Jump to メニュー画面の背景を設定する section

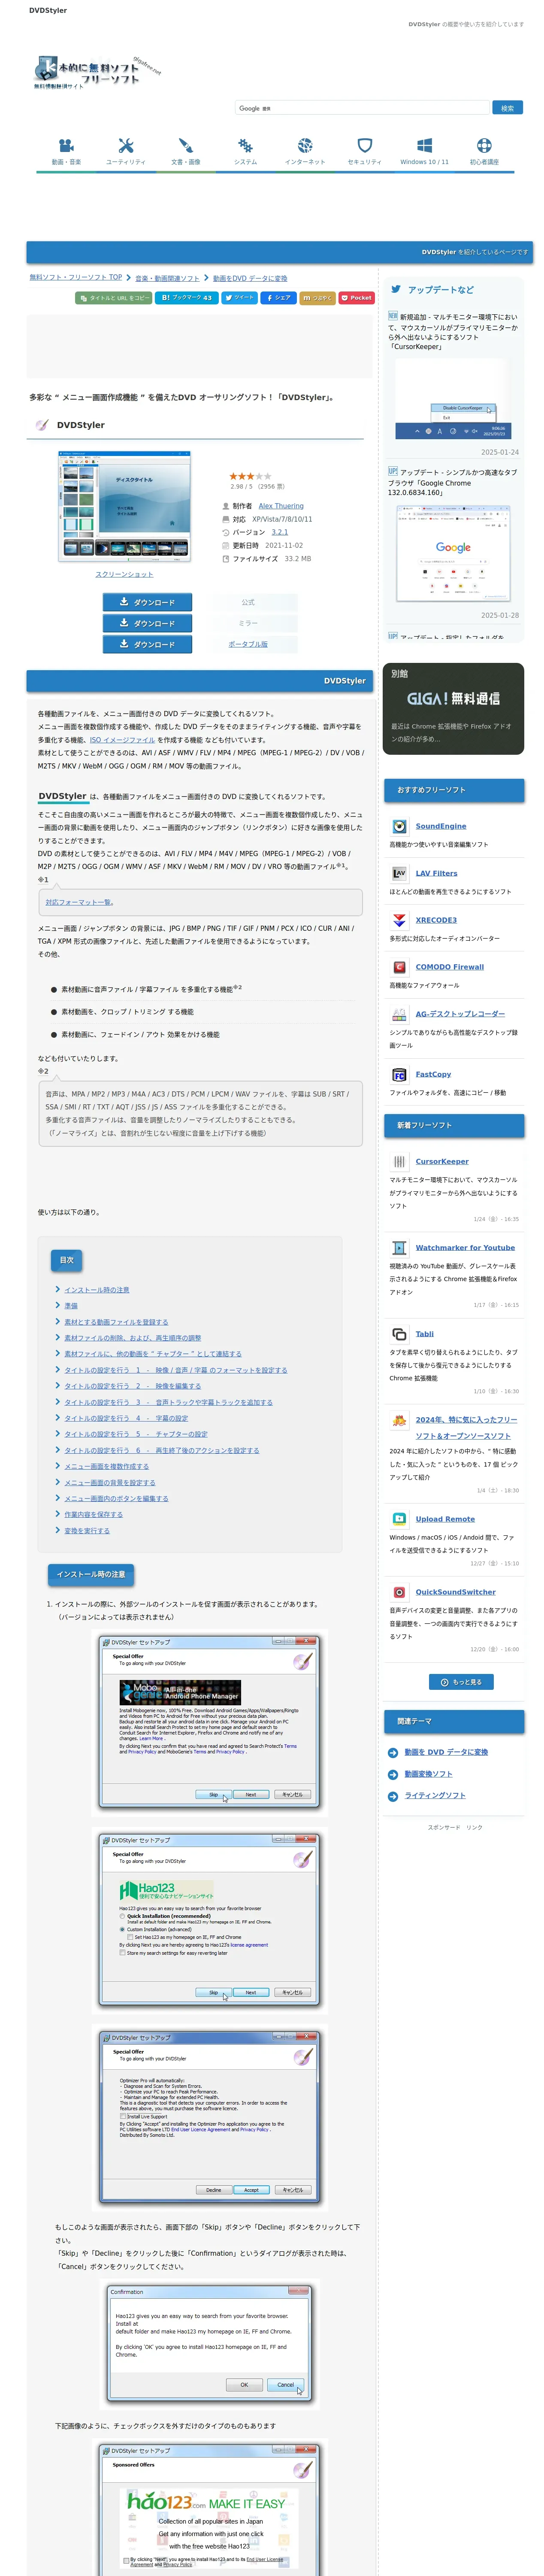click(x=110, y=1482)
